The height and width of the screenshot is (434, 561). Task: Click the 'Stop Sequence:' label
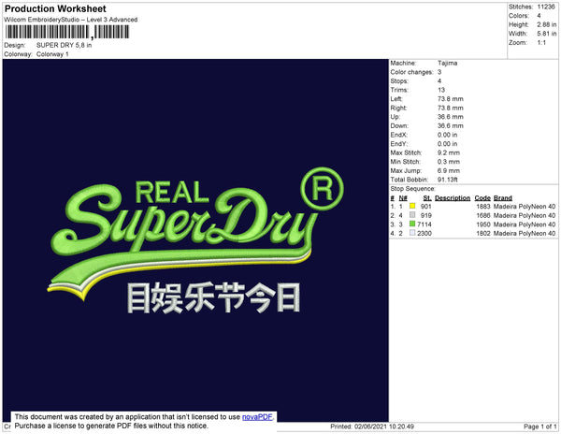tap(413, 189)
